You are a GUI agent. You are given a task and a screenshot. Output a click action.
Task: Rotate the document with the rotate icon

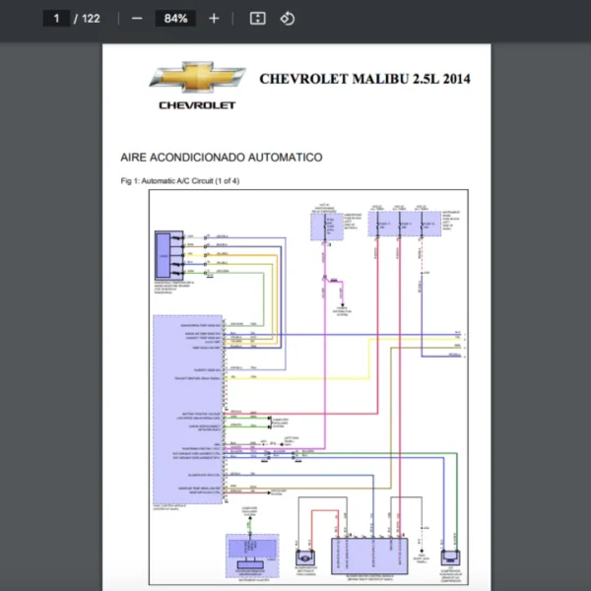click(287, 19)
